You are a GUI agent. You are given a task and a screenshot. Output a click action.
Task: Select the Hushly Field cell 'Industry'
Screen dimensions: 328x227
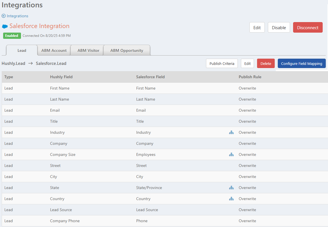tap(57, 133)
